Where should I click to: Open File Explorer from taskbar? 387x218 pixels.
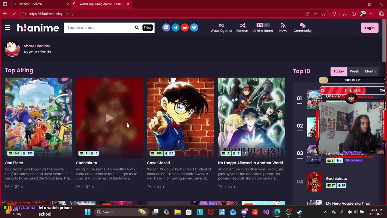coord(177,212)
